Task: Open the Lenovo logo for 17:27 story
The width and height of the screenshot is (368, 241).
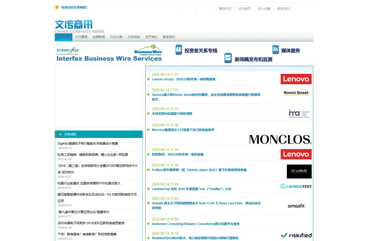Action: point(296,79)
